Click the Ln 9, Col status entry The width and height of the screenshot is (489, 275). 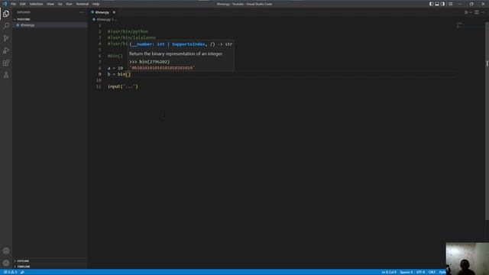click(389, 272)
